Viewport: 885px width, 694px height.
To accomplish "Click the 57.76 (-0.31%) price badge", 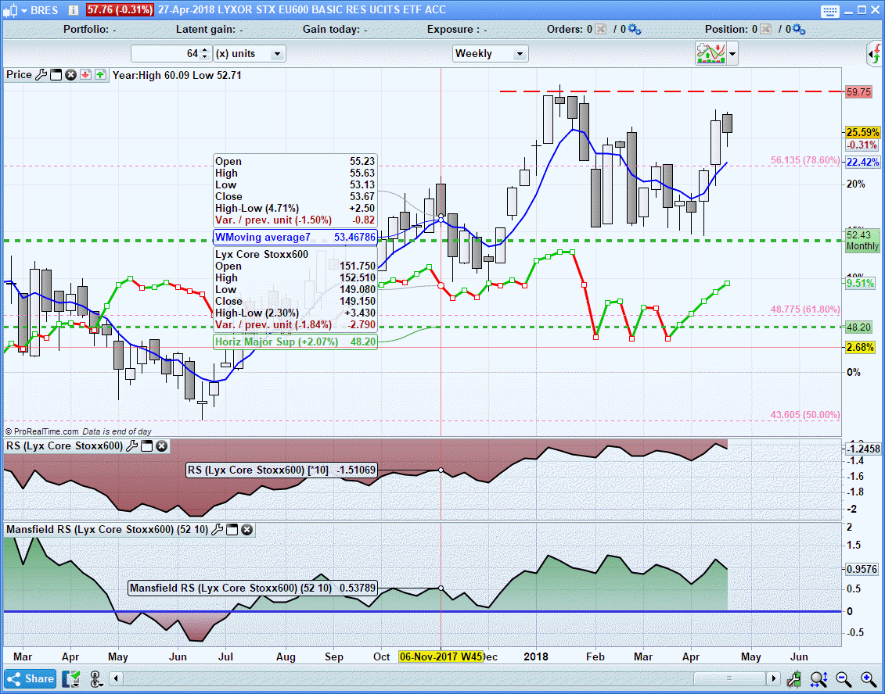I will coord(120,10).
